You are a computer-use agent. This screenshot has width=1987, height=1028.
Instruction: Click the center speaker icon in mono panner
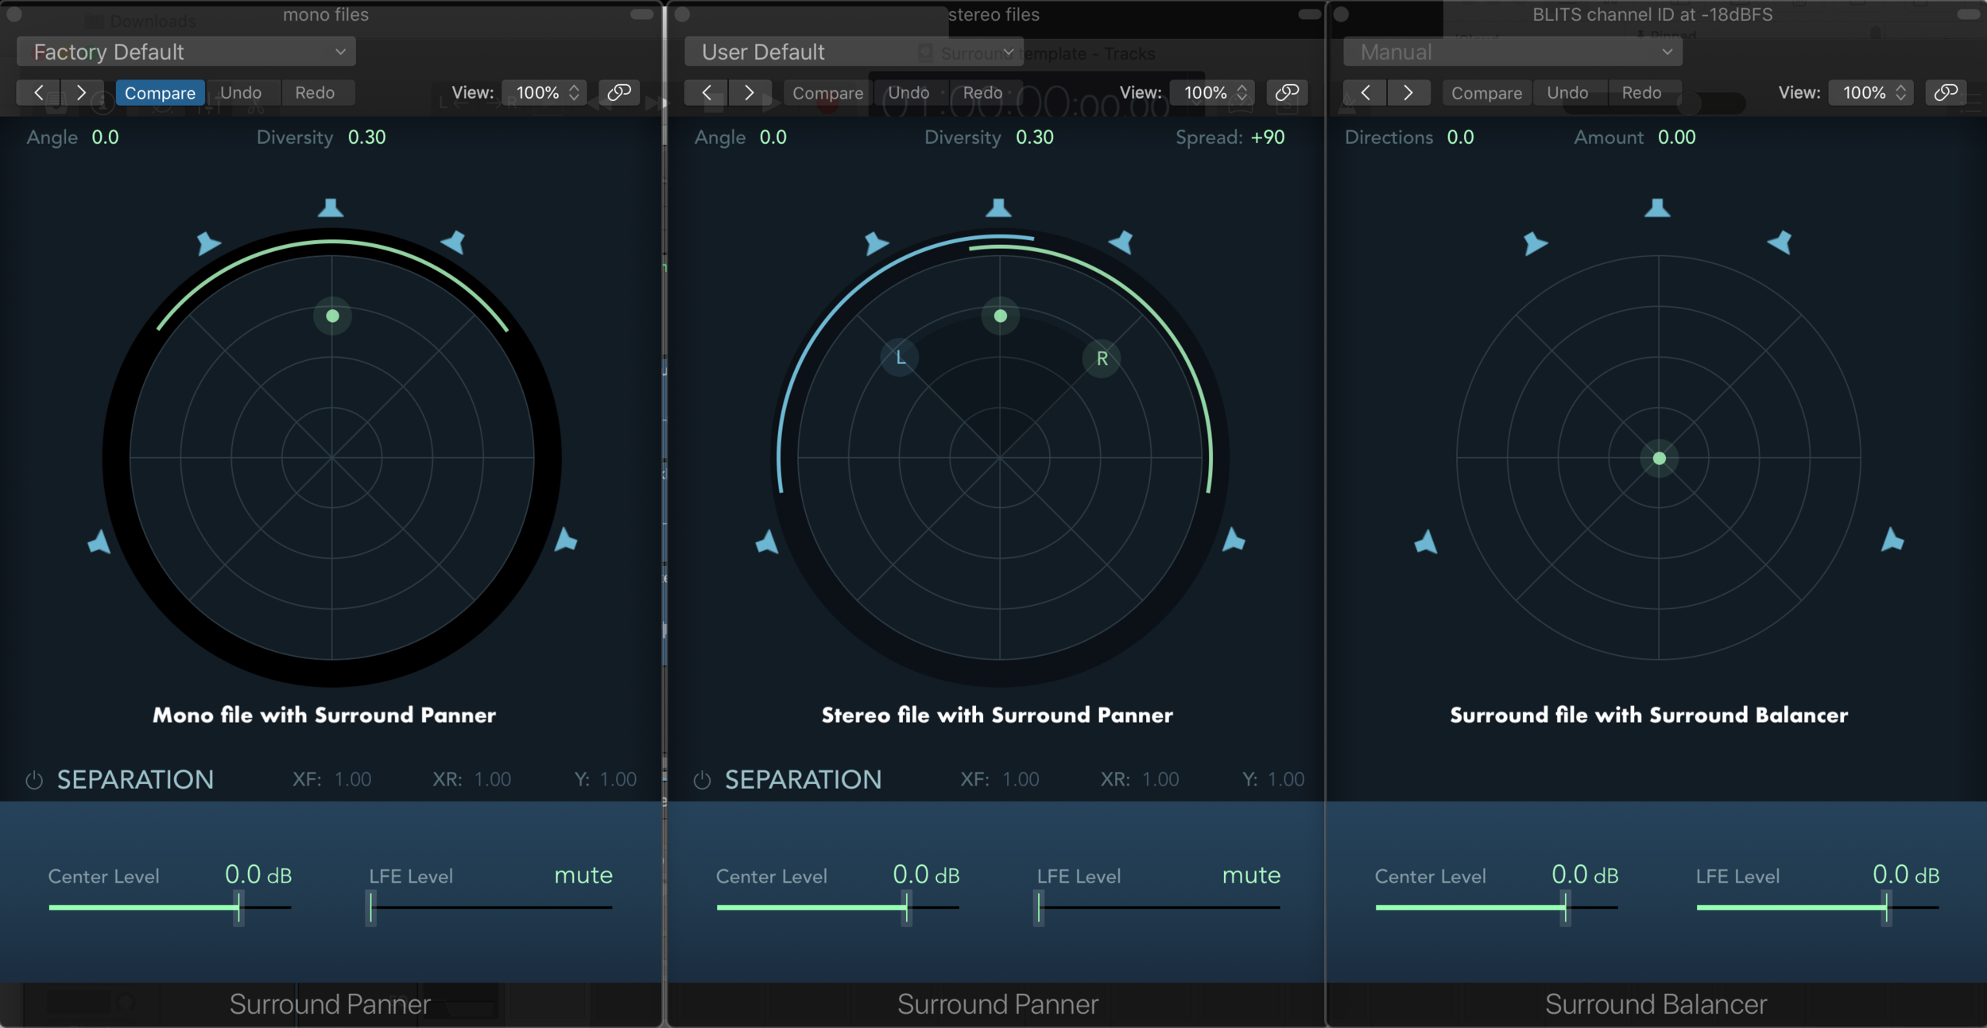331,208
